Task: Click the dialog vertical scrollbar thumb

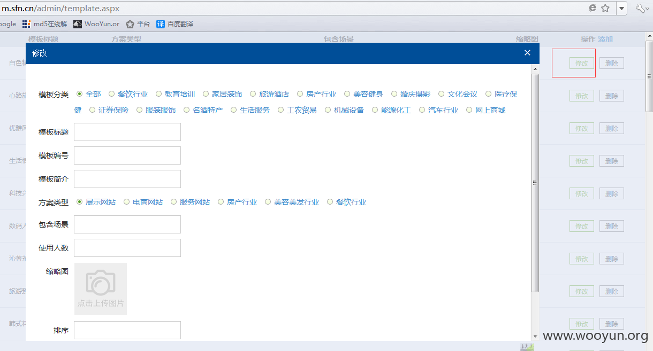Action: point(535,183)
